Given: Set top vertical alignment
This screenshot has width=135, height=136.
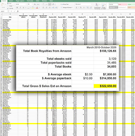Looking at the screenshot, I should pos(43,4).
